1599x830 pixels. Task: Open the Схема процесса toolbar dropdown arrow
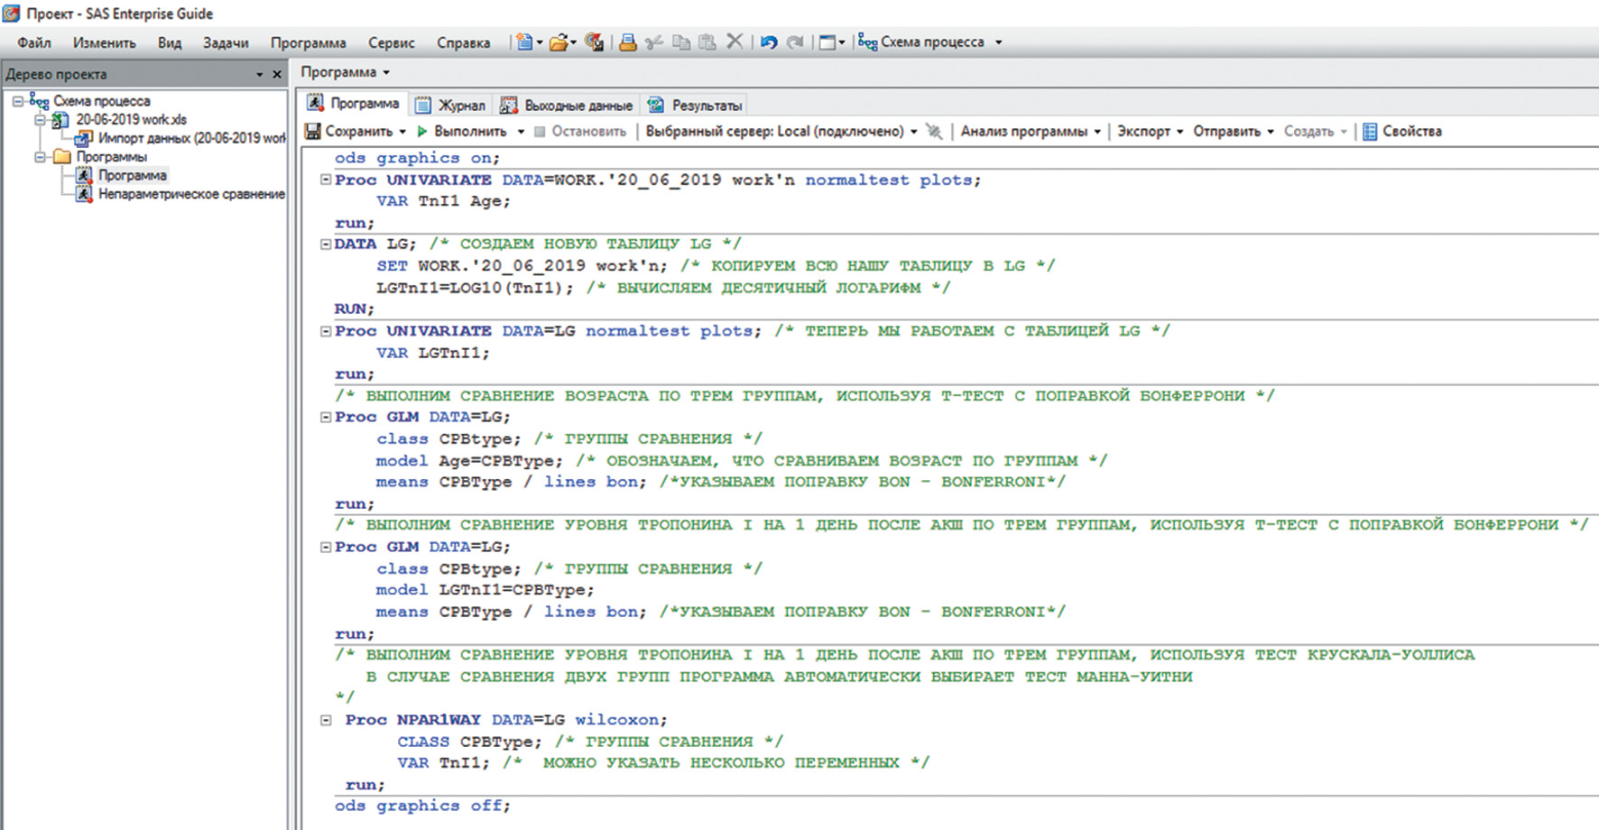pos(998,42)
